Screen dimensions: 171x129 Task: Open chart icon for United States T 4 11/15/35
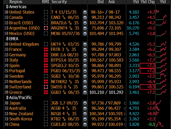pyautogui.click(x=85, y=12)
